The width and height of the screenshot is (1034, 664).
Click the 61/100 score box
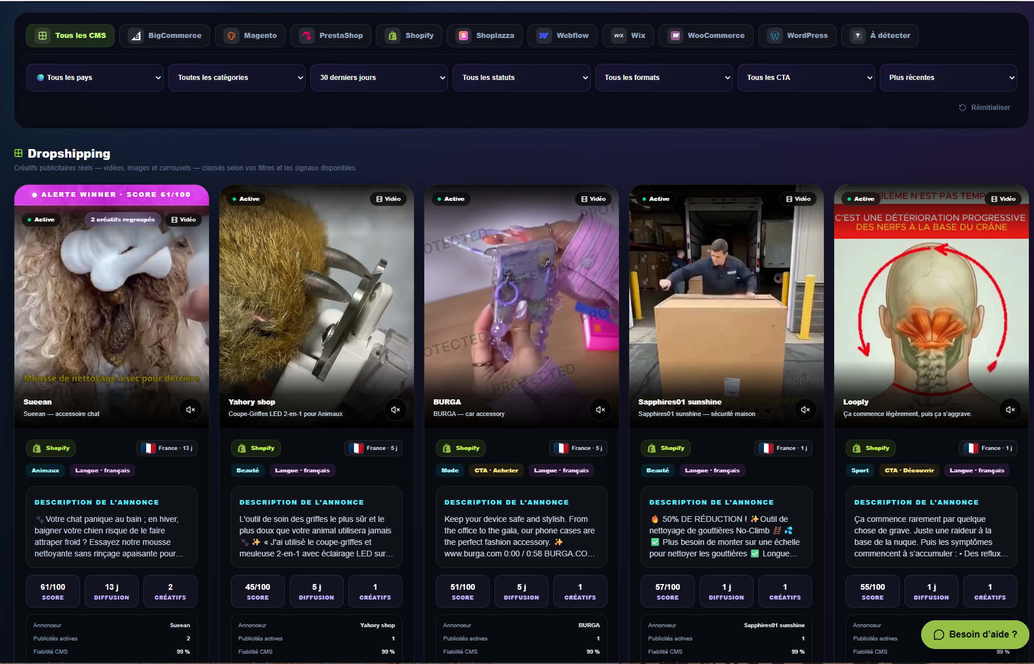(53, 592)
